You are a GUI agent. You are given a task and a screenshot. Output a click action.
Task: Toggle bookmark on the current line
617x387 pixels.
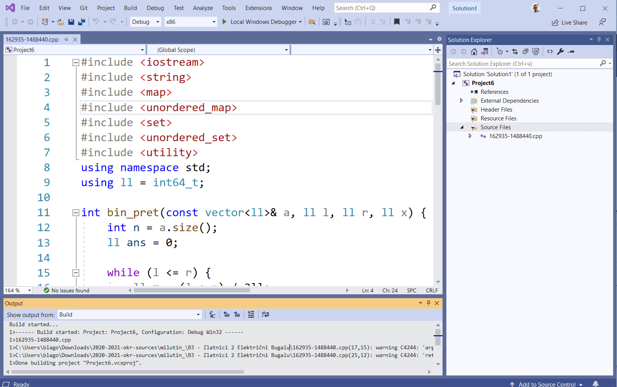click(x=397, y=22)
